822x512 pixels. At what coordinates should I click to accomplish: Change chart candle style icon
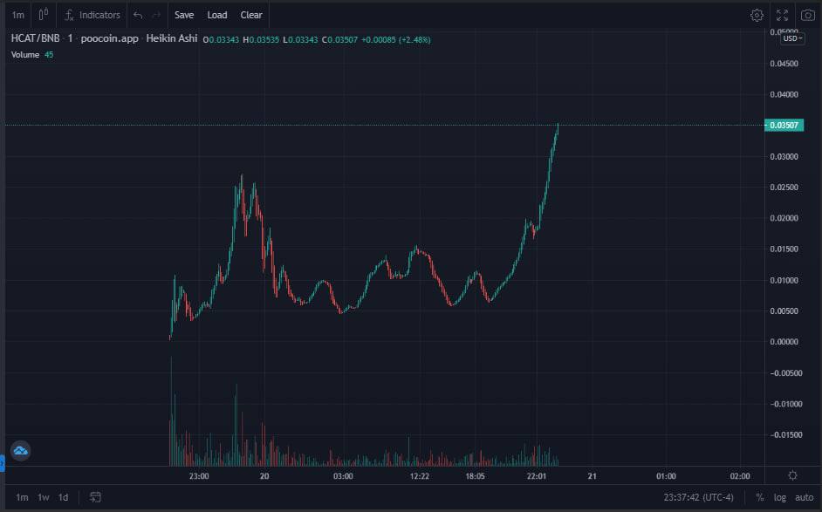pos(43,15)
